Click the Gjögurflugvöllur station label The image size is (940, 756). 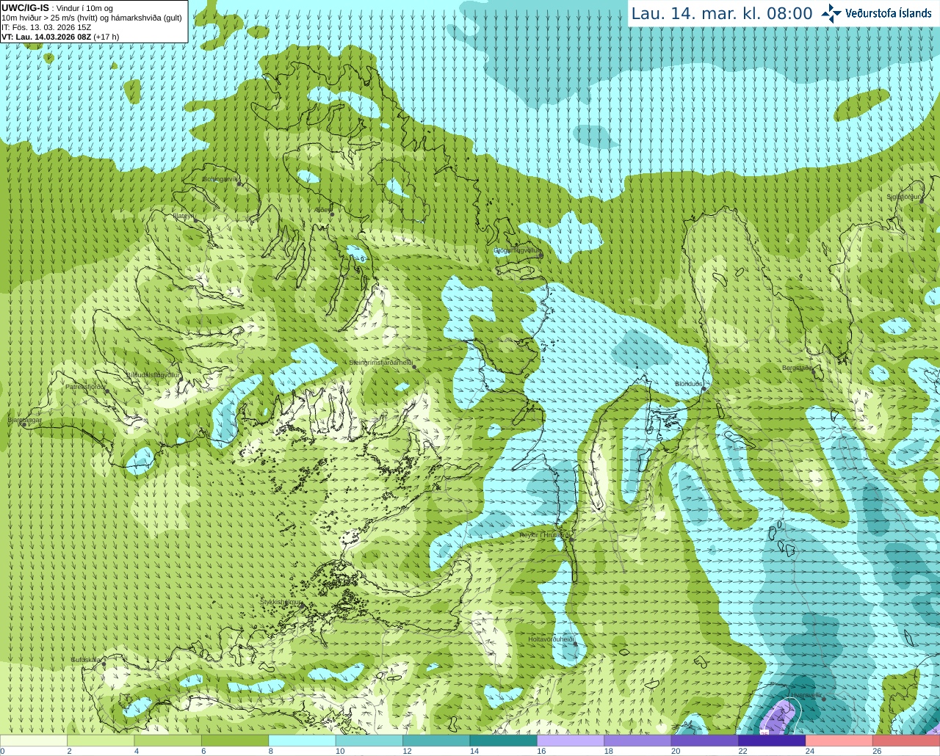pyautogui.click(x=517, y=250)
